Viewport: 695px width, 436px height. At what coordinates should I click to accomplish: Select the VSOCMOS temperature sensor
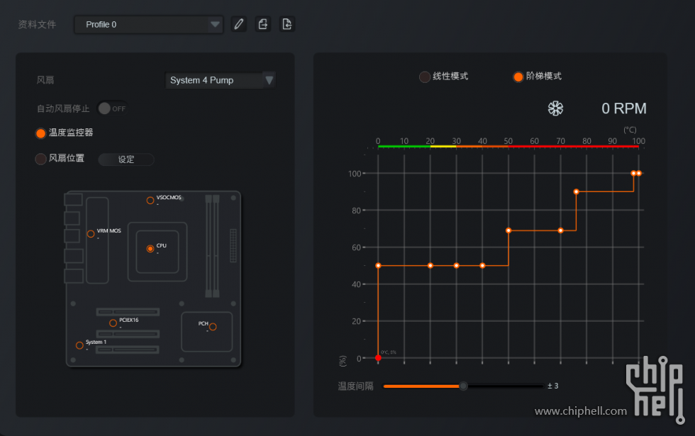pos(150,200)
